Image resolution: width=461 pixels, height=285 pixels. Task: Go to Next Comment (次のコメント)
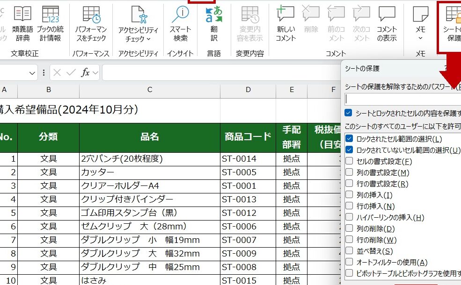361,24
